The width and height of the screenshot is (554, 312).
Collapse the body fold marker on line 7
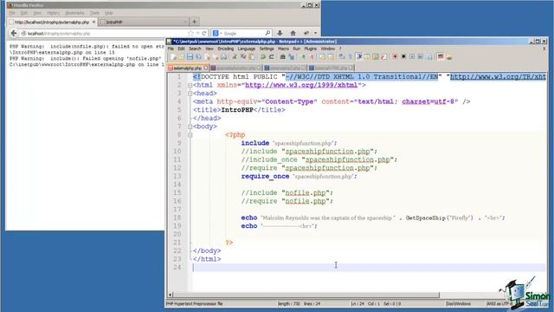tap(190, 127)
